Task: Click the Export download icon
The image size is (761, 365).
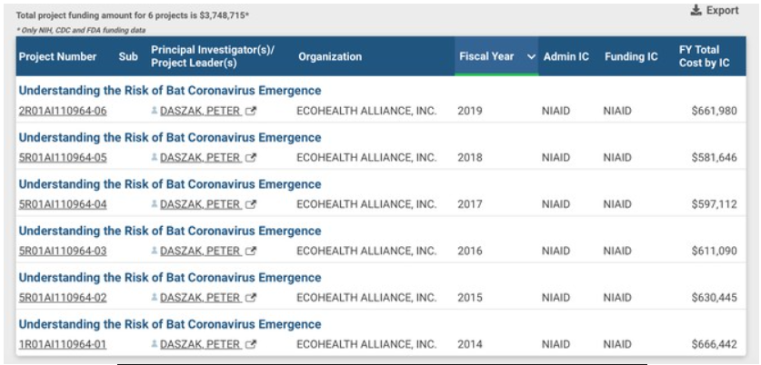Action: coord(696,10)
